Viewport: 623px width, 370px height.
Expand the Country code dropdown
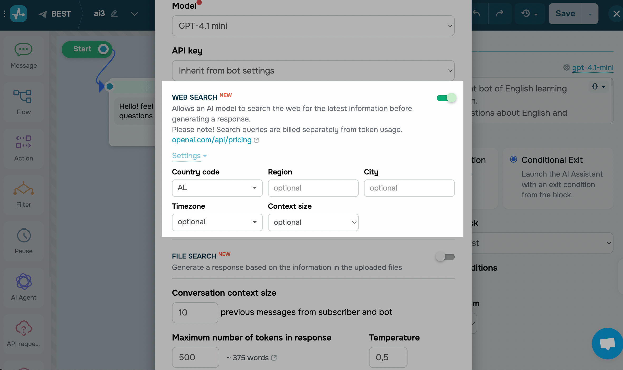[217, 188]
